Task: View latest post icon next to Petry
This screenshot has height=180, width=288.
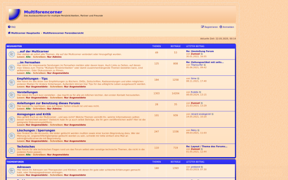Action: pos(198,130)
